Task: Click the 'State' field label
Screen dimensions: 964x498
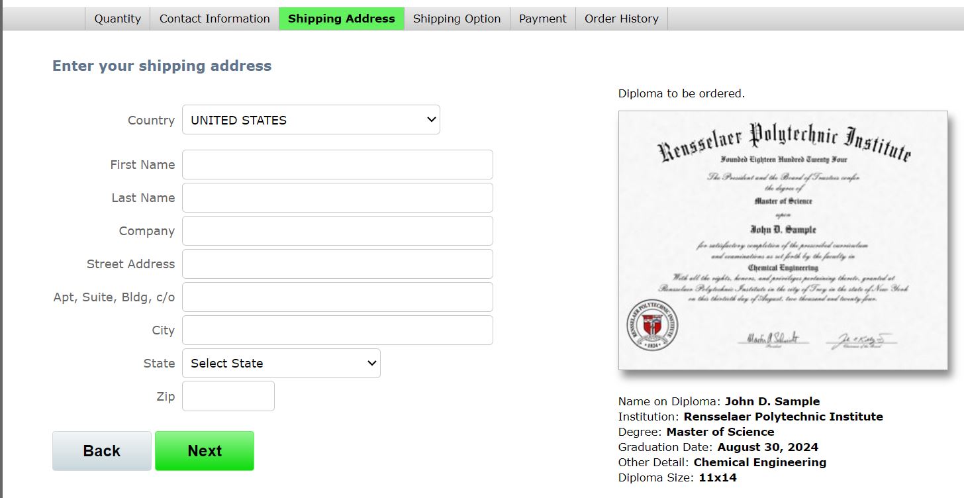Action: [159, 363]
